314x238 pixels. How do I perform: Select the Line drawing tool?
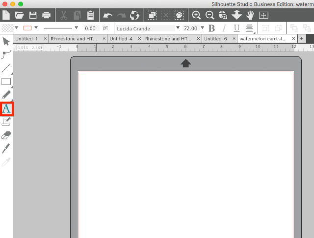pos(6,68)
